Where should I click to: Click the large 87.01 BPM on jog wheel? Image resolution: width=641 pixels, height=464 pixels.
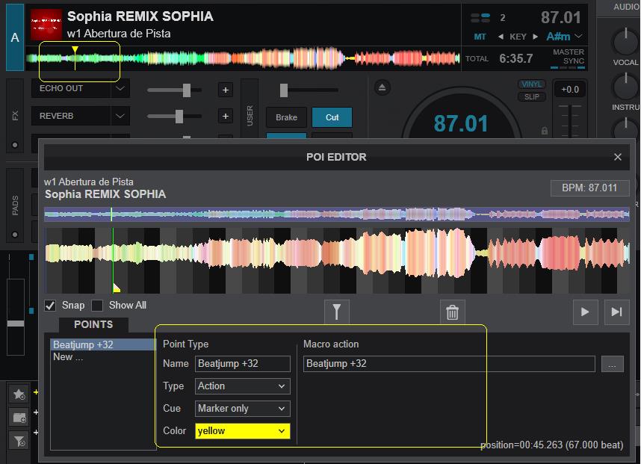click(x=461, y=123)
